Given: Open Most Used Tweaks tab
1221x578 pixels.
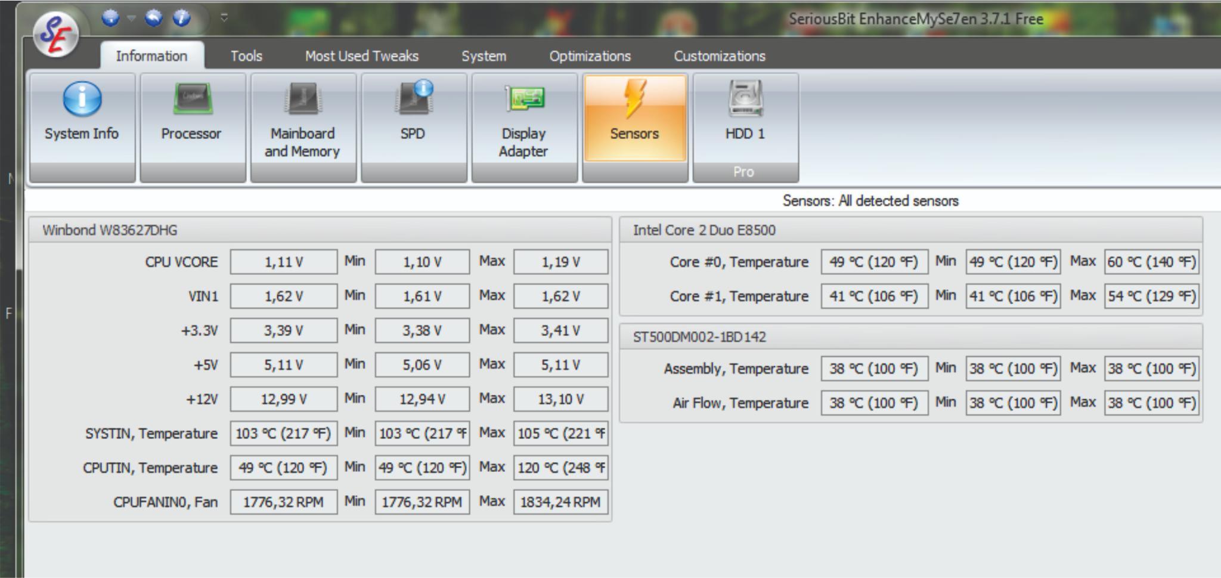Looking at the screenshot, I should (x=362, y=56).
